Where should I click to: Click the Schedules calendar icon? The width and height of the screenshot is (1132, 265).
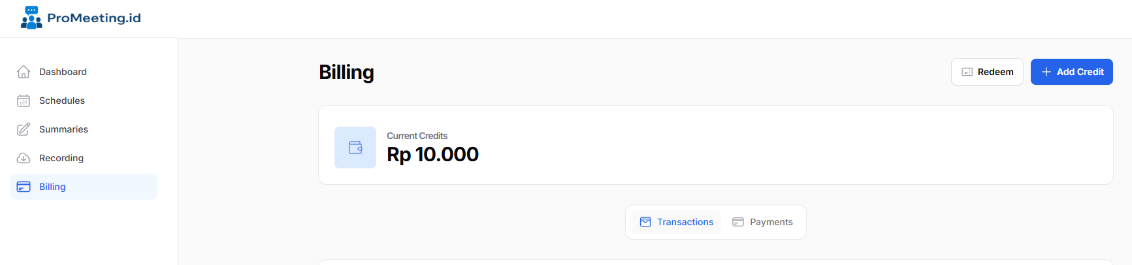[x=24, y=101]
